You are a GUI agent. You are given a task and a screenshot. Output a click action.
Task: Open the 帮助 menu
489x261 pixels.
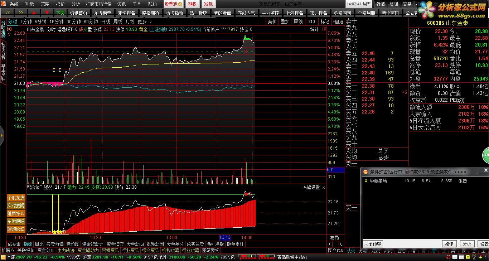point(152,4)
